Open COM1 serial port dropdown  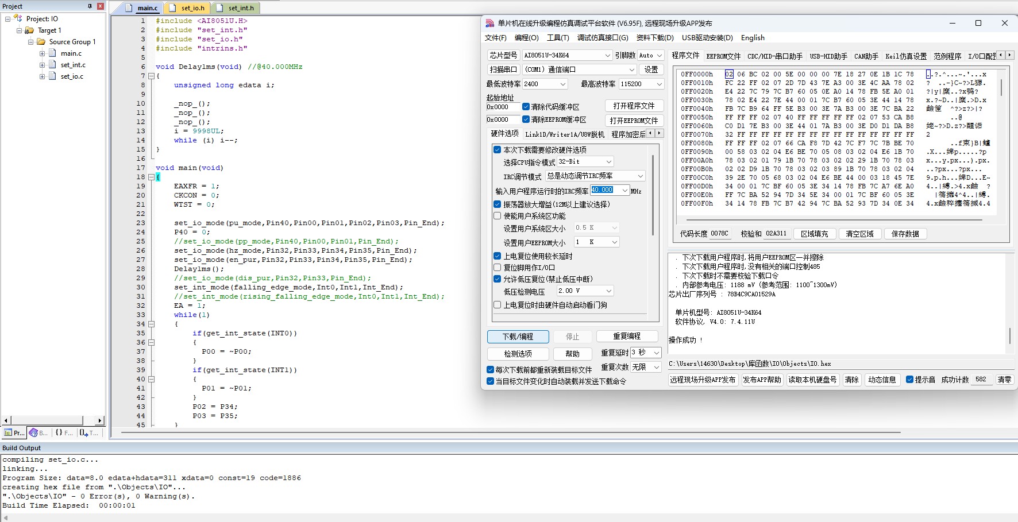click(x=631, y=69)
